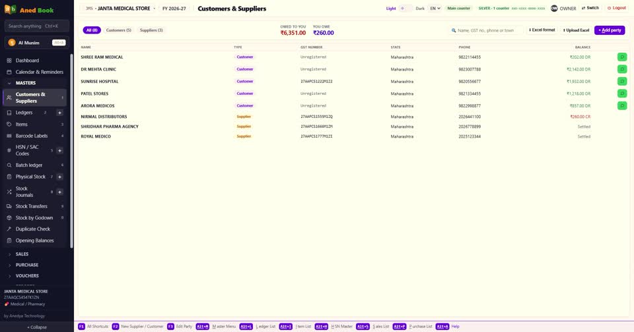
Task: Open the Duplicate Check icon
Action: 9,229
